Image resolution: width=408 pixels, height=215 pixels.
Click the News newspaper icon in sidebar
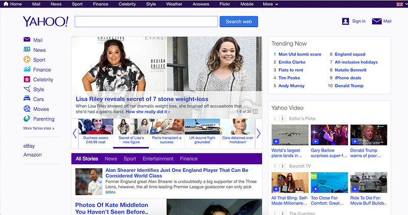point(27,49)
